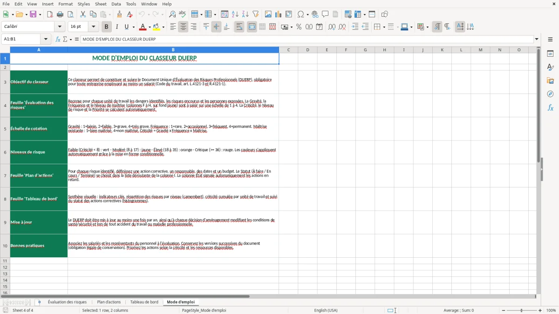Open the Font Size dropdown
The height and width of the screenshot is (314, 559).
94,27
